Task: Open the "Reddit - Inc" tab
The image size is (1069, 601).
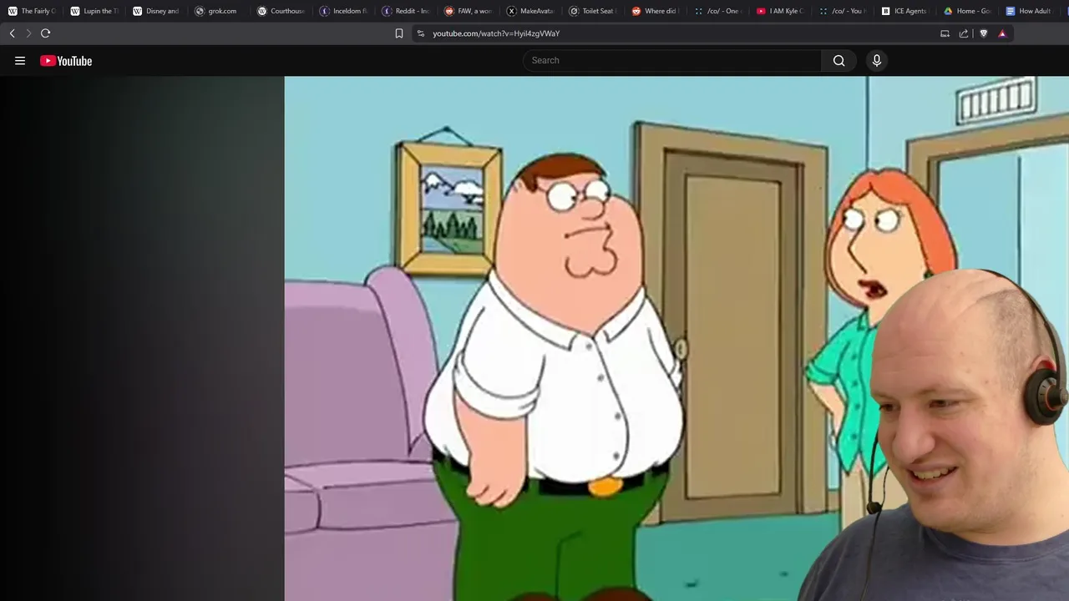Action: click(x=406, y=11)
